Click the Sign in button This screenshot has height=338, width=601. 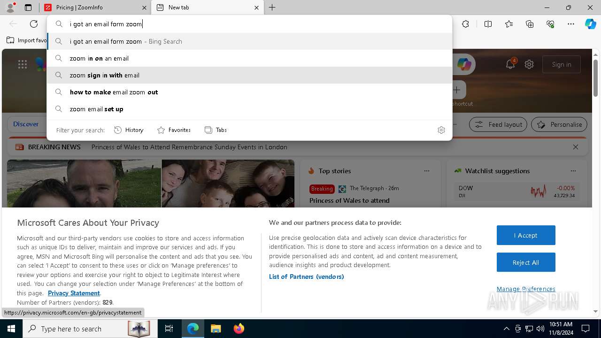(562, 64)
